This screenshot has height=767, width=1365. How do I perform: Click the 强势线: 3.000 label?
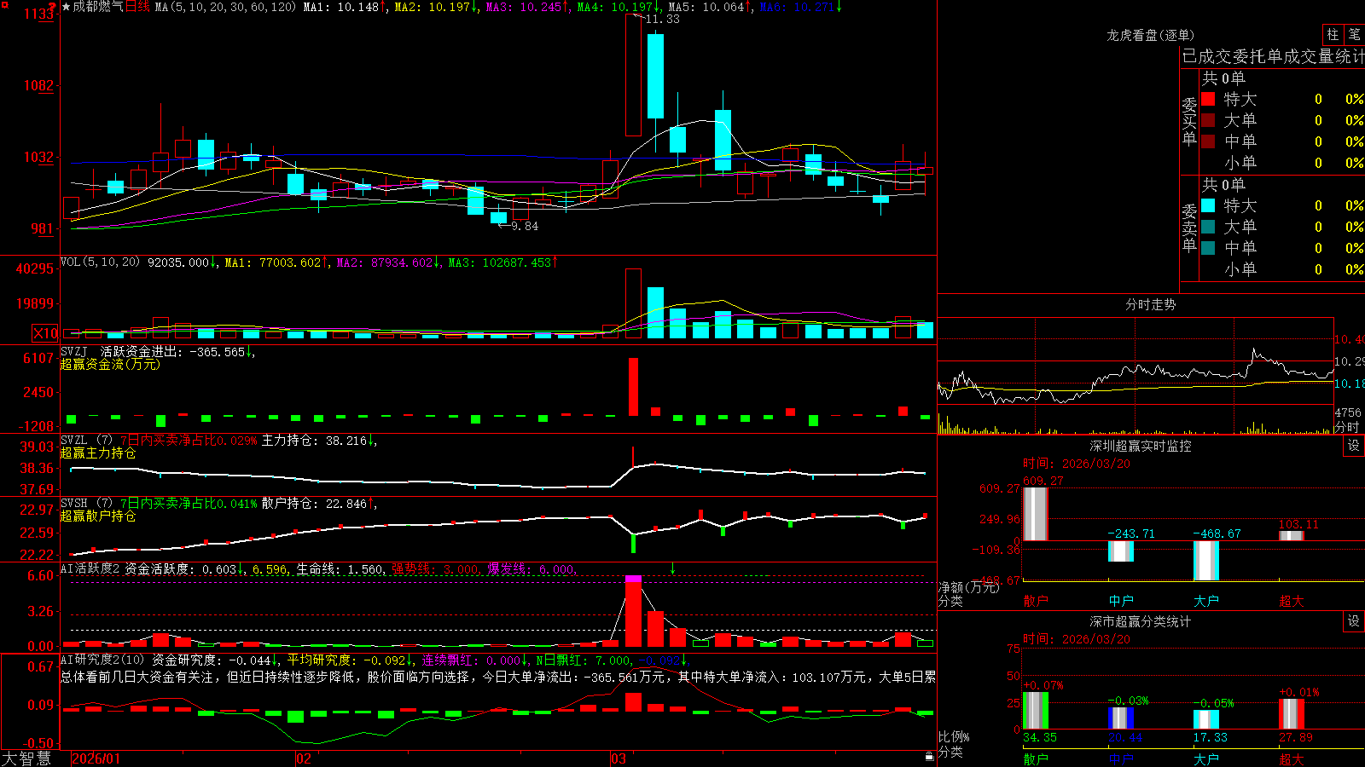point(435,568)
